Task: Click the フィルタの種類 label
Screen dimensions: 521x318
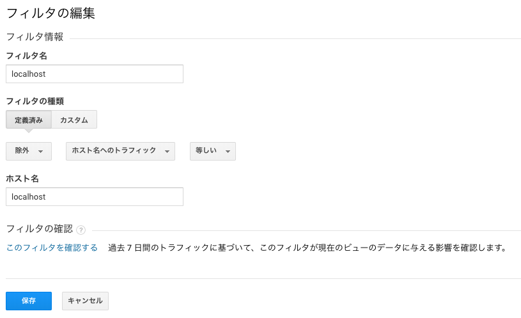Action: click(35, 101)
